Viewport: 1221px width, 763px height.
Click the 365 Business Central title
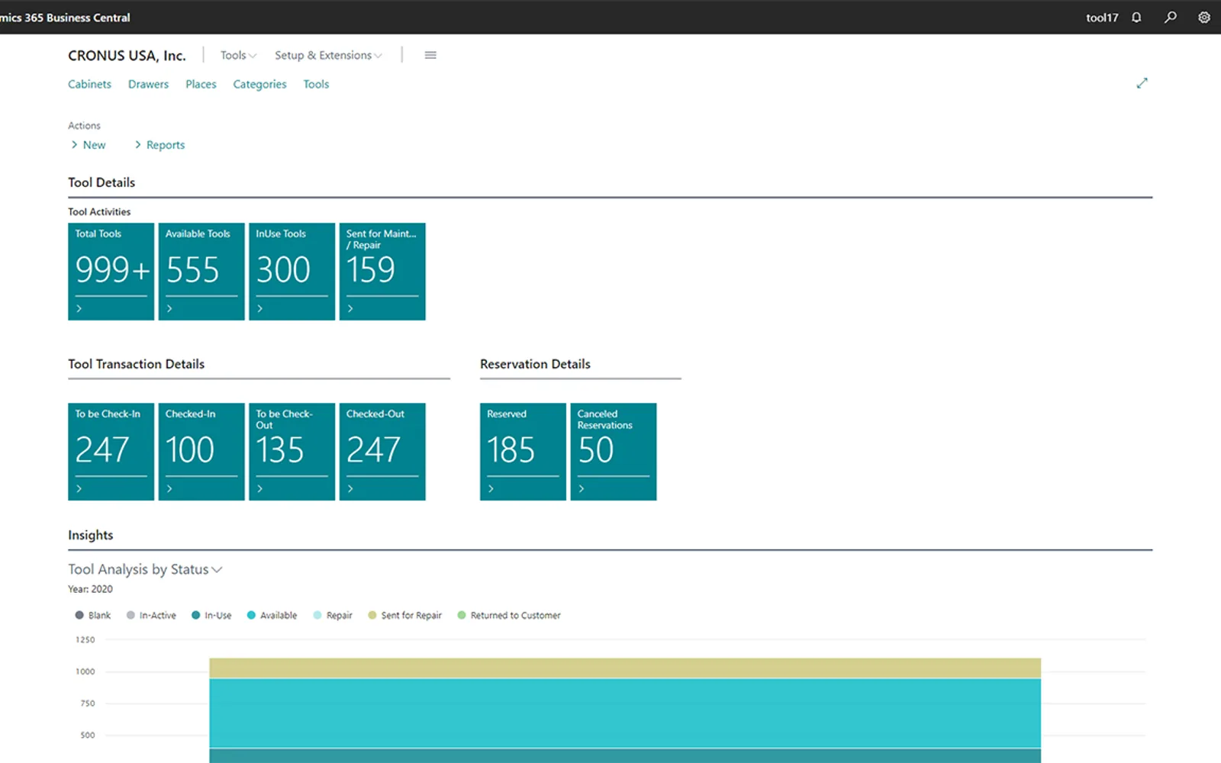(x=77, y=18)
